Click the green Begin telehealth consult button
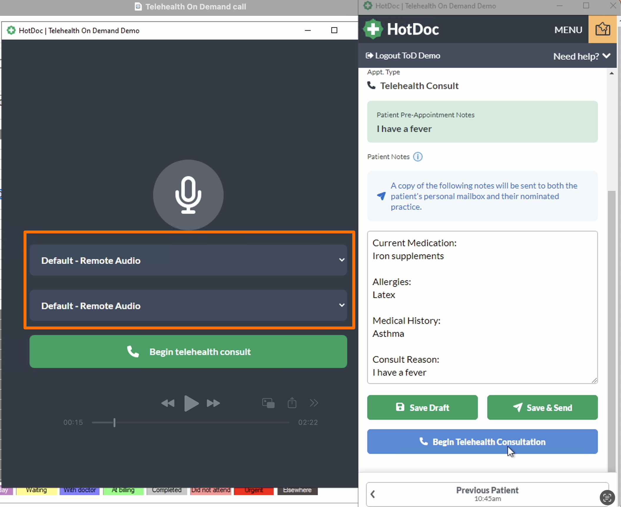This screenshot has width=621, height=507. coord(188,352)
